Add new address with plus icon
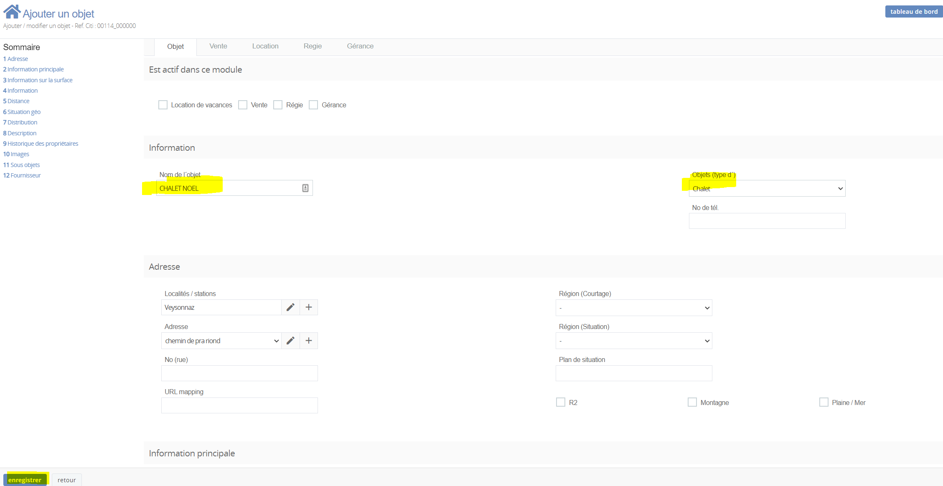The image size is (943, 486). coord(309,341)
